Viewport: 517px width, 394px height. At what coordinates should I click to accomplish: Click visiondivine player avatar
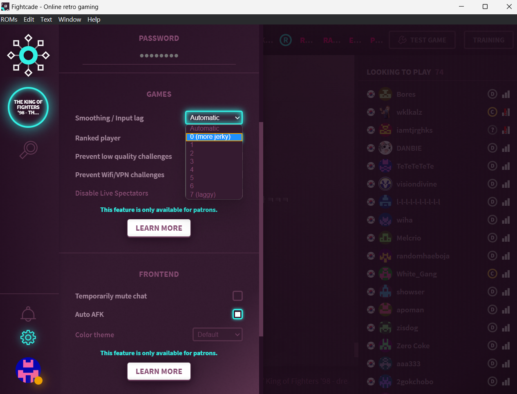tap(385, 184)
